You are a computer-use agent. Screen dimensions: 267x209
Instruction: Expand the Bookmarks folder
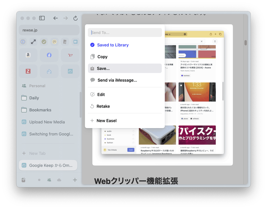[x=40, y=110]
